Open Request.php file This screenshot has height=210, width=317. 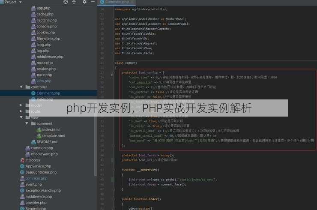(36, 208)
